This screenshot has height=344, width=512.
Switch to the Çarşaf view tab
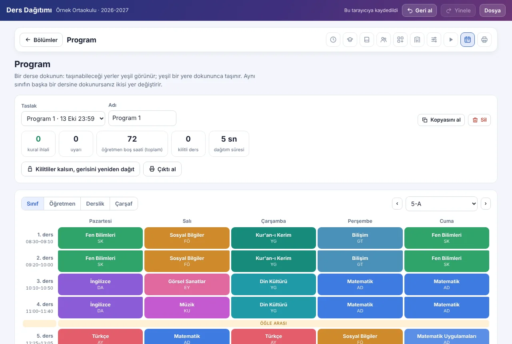tap(124, 204)
